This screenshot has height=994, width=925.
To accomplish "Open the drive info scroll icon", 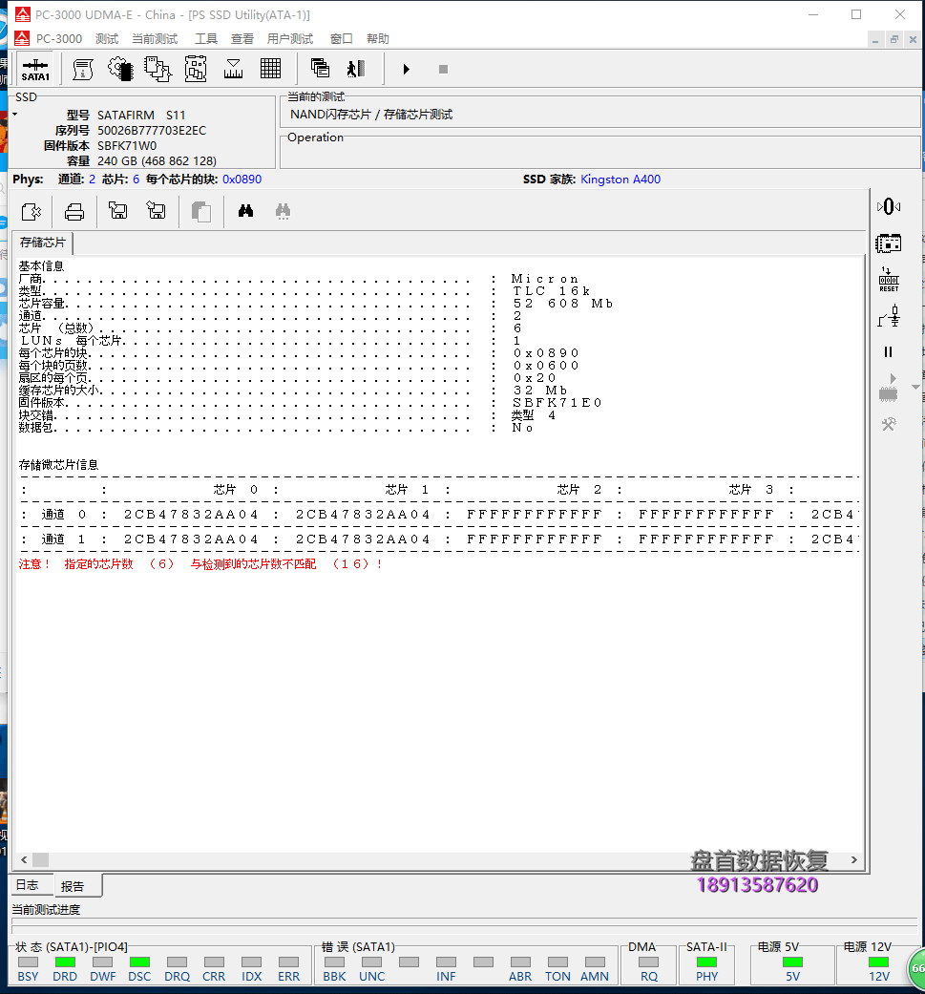I will 82,69.
